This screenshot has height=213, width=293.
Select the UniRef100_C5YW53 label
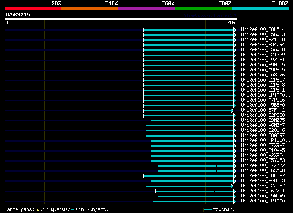263,161
